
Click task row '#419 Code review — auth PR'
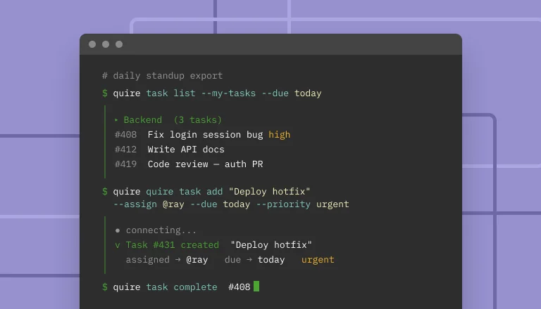[x=189, y=164]
